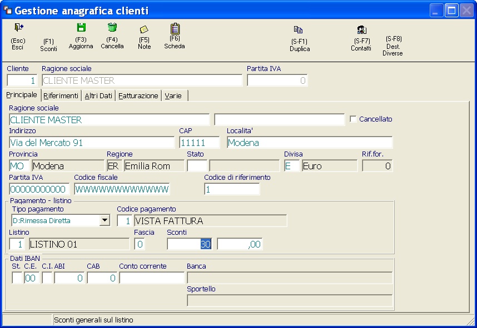Focus the empty Stato code field
The width and height of the screenshot is (477, 328).
(197, 166)
